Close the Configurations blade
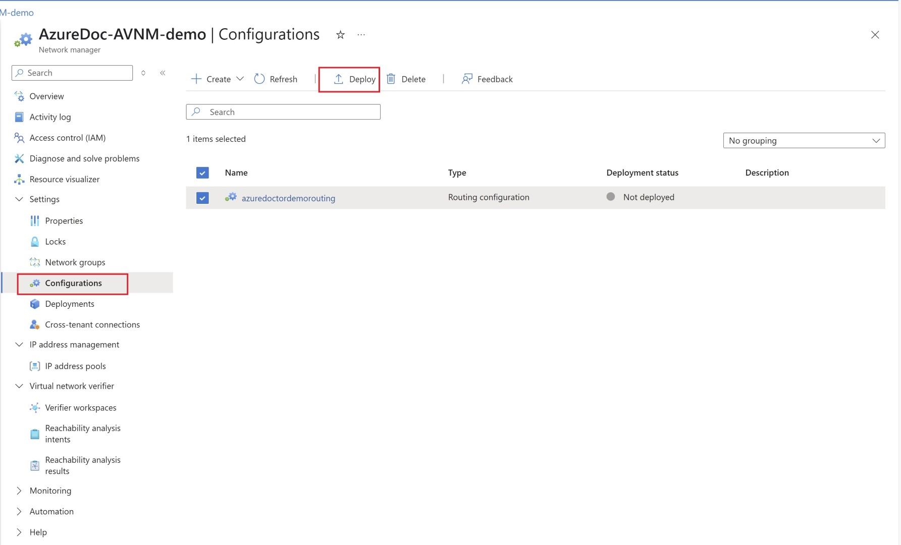 875,34
